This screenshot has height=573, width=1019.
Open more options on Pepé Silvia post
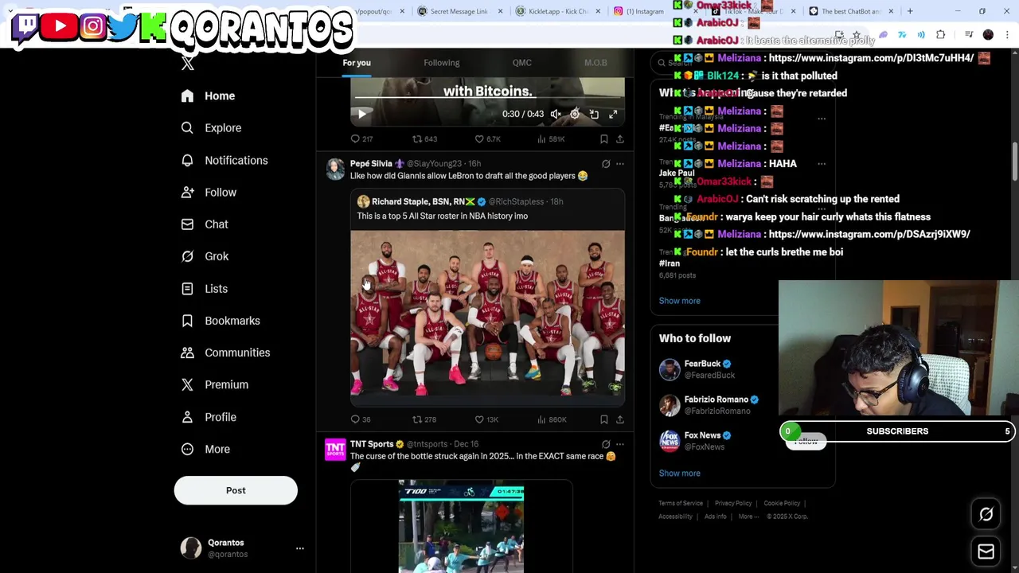point(619,164)
